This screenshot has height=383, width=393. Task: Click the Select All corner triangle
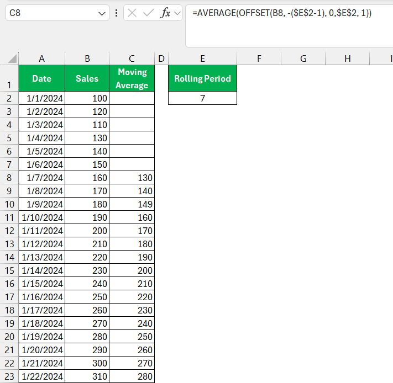pyautogui.click(x=12, y=58)
